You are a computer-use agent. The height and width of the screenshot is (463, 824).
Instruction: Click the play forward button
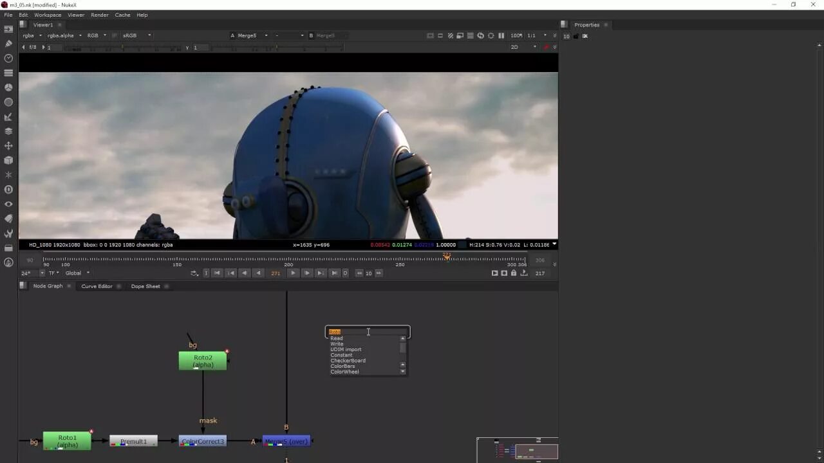pos(293,273)
